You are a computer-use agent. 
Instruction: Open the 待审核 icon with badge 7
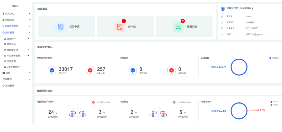tap(120, 27)
